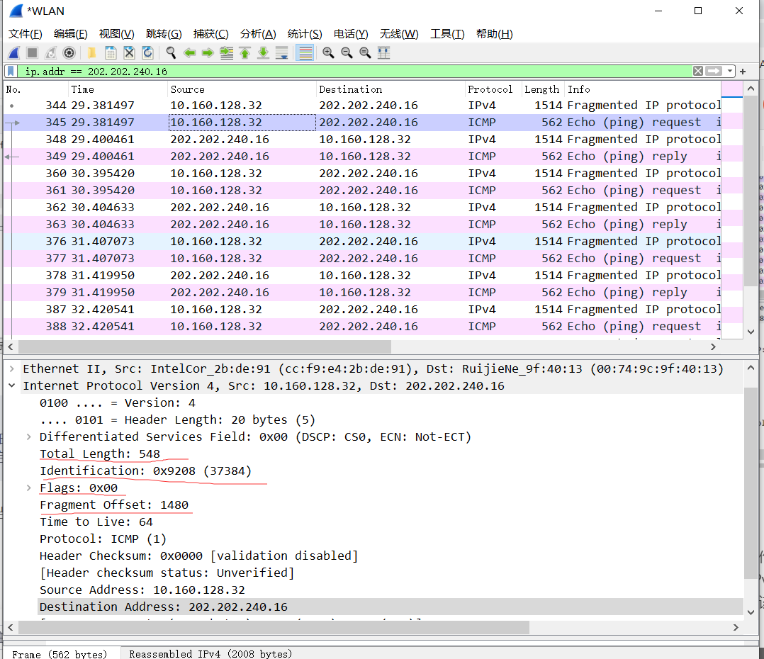The image size is (764, 659).
Task: Sort by the Time column header
Action: pyautogui.click(x=118, y=89)
